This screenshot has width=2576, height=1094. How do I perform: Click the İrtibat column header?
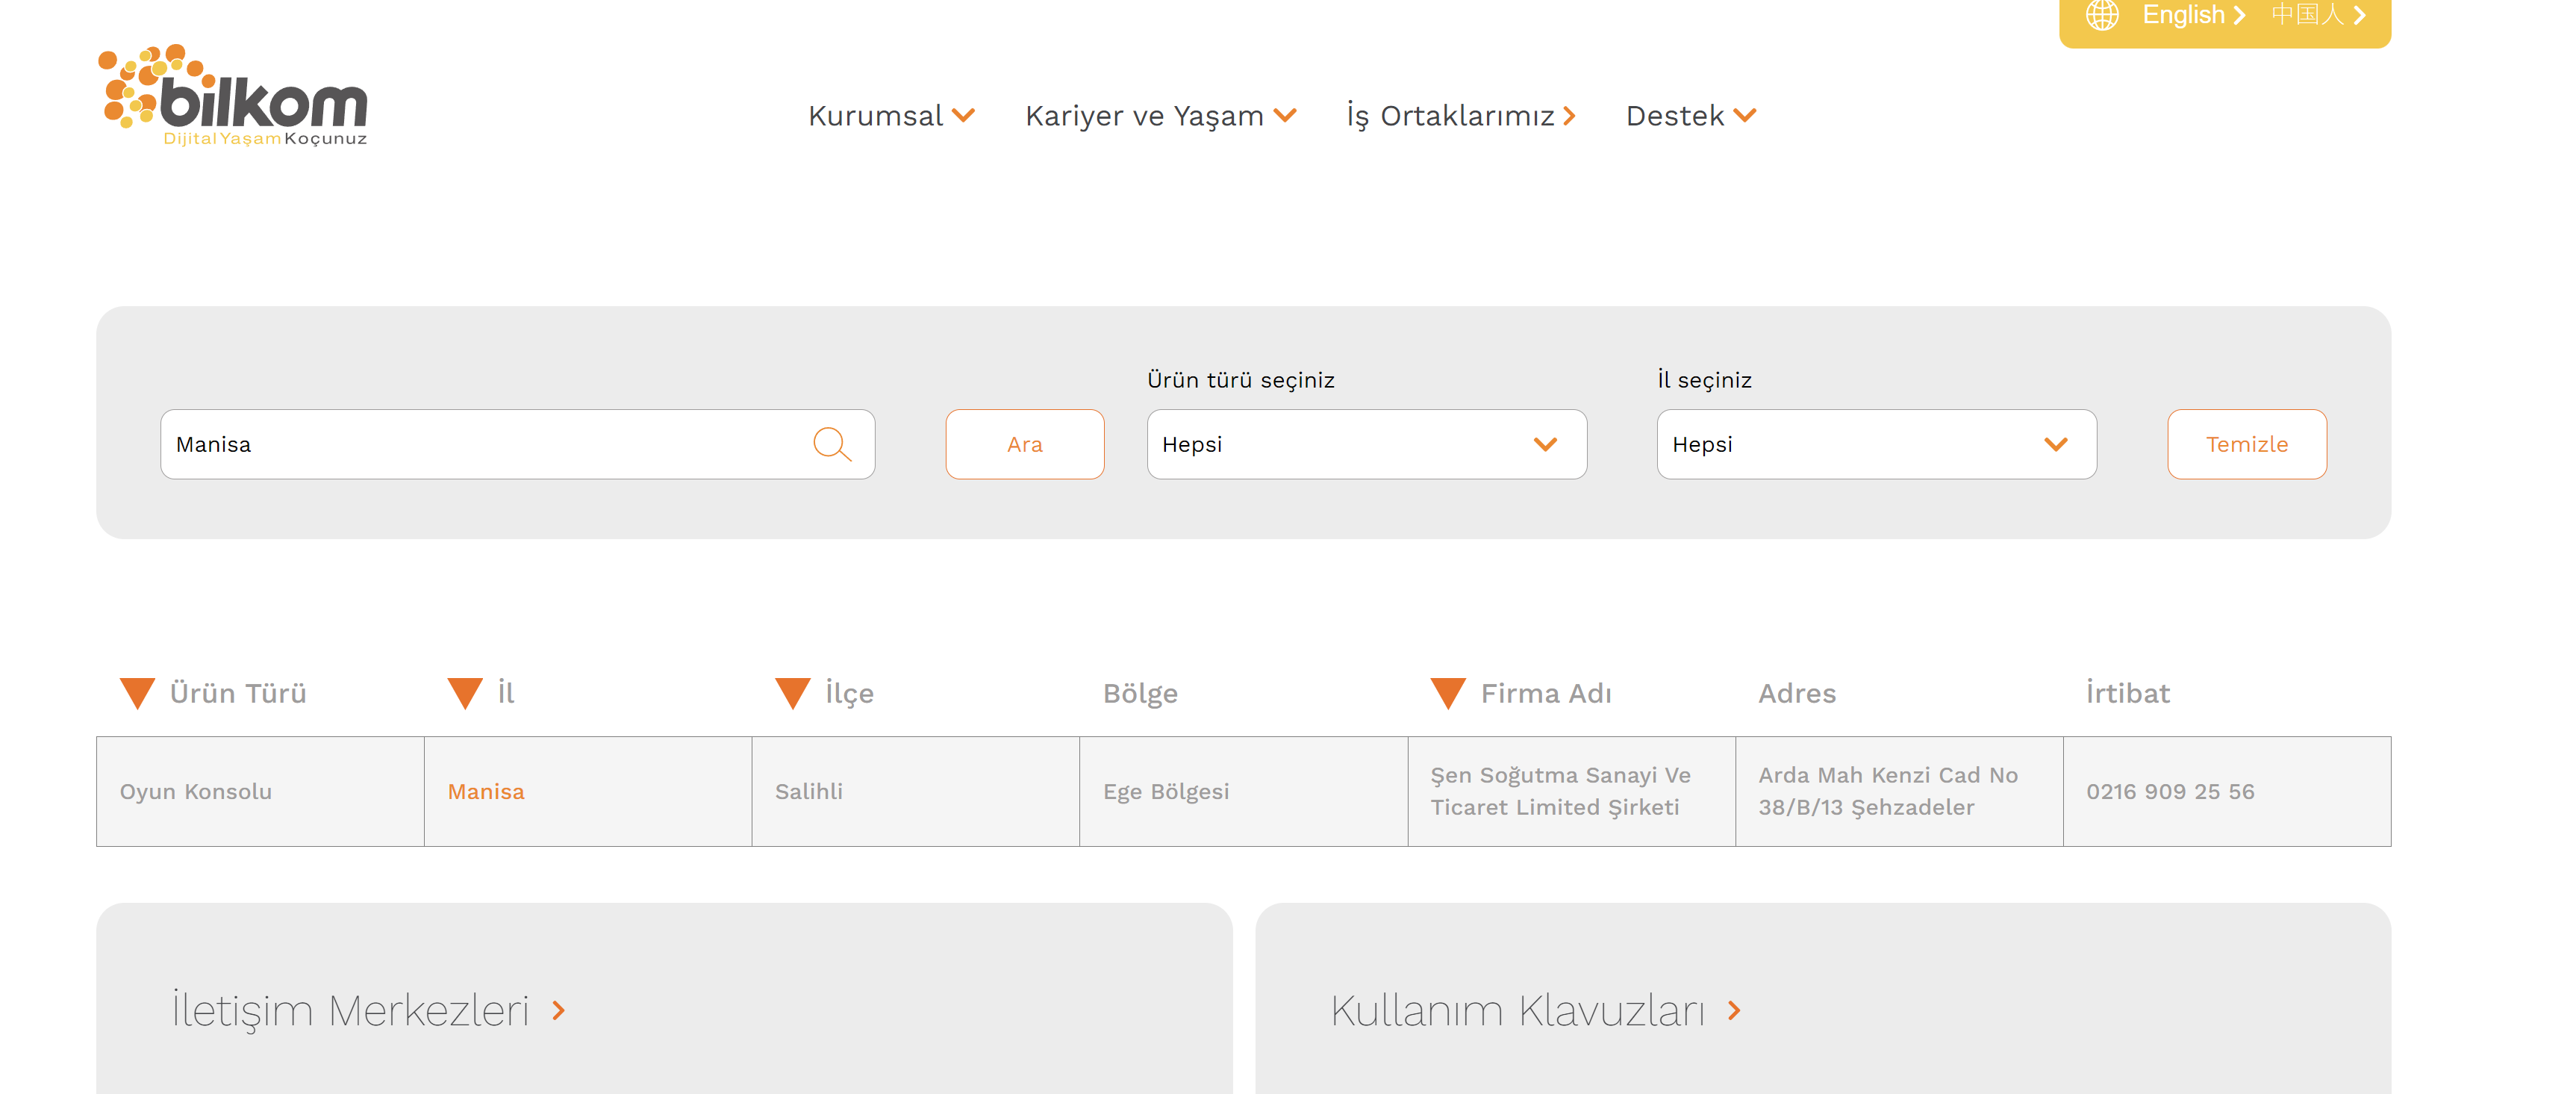(x=2128, y=693)
